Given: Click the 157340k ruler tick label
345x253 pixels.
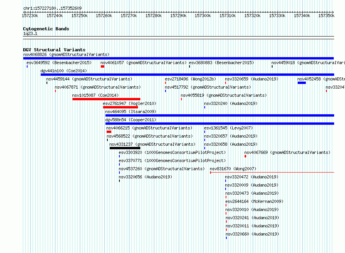Looking at the screenshot, I should (x=302, y=16).
